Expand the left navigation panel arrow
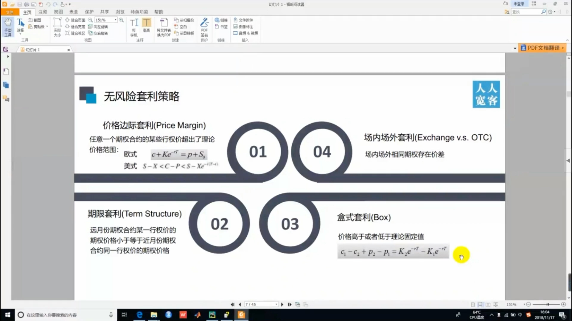Image resolution: width=572 pixels, height=321 pixels. point(8,56)
